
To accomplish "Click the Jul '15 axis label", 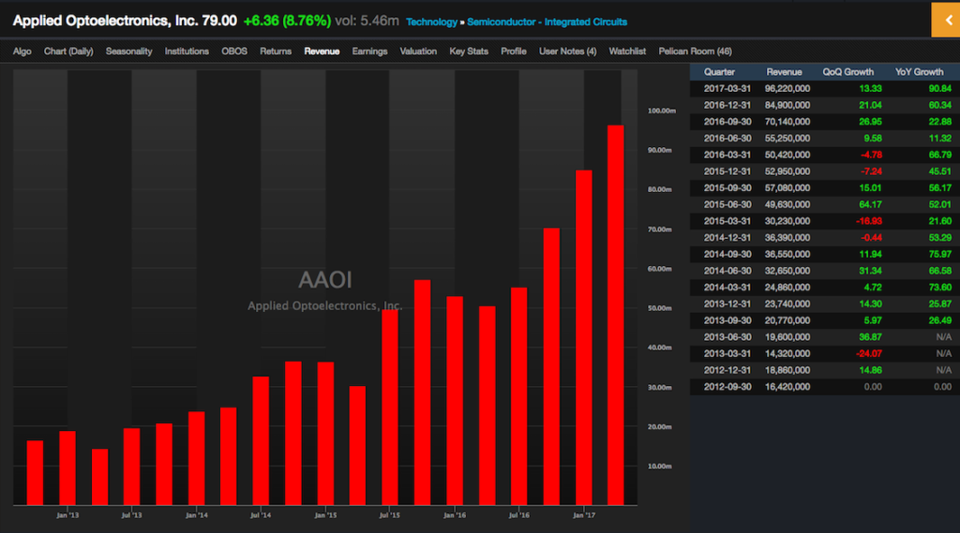I will pos(389,515).
